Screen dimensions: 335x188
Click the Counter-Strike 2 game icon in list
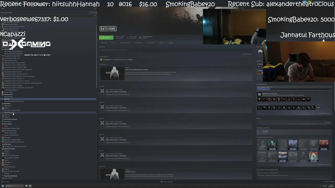pos(3,92)
